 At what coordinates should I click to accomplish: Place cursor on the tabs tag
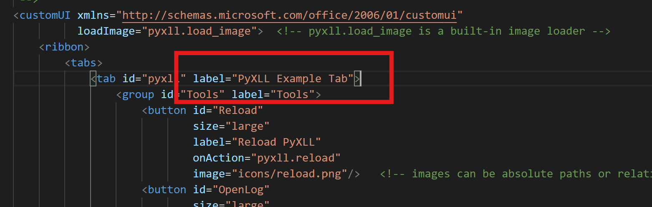(x=83, y=63)
